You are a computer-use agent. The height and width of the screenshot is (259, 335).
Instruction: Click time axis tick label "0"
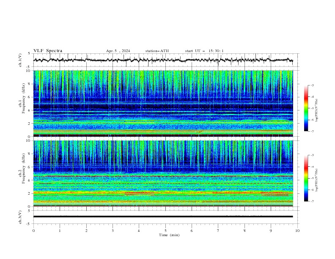point(33,231)
